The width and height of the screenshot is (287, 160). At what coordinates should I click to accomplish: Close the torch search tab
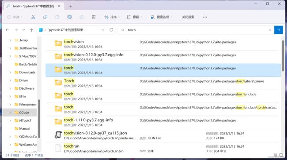pos(59,6)
